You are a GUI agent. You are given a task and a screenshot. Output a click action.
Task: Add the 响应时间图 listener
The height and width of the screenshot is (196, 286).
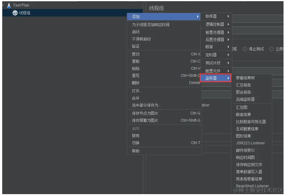pyautogui.click(x=252, y=157)
